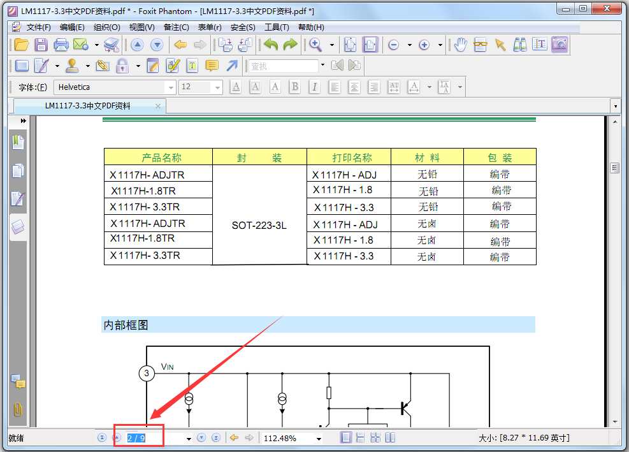
Task: Select the typewriter T tool
Action: tap(192, 66)
